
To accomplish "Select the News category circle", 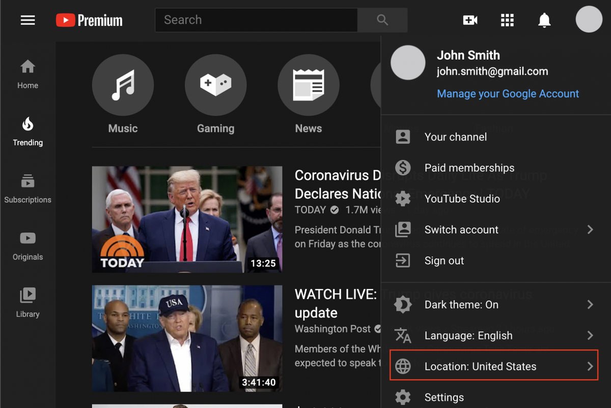I will point(309,85).
